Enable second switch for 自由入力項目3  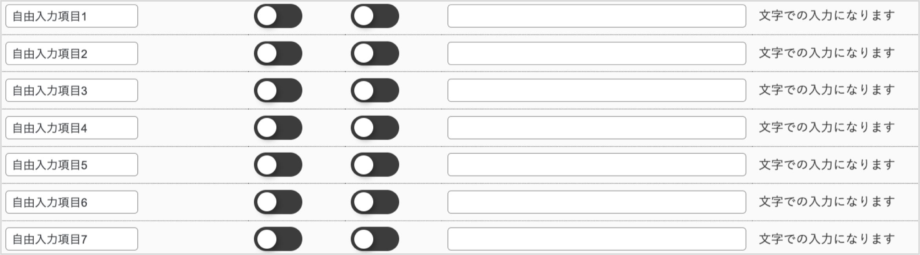click(375, 90)
